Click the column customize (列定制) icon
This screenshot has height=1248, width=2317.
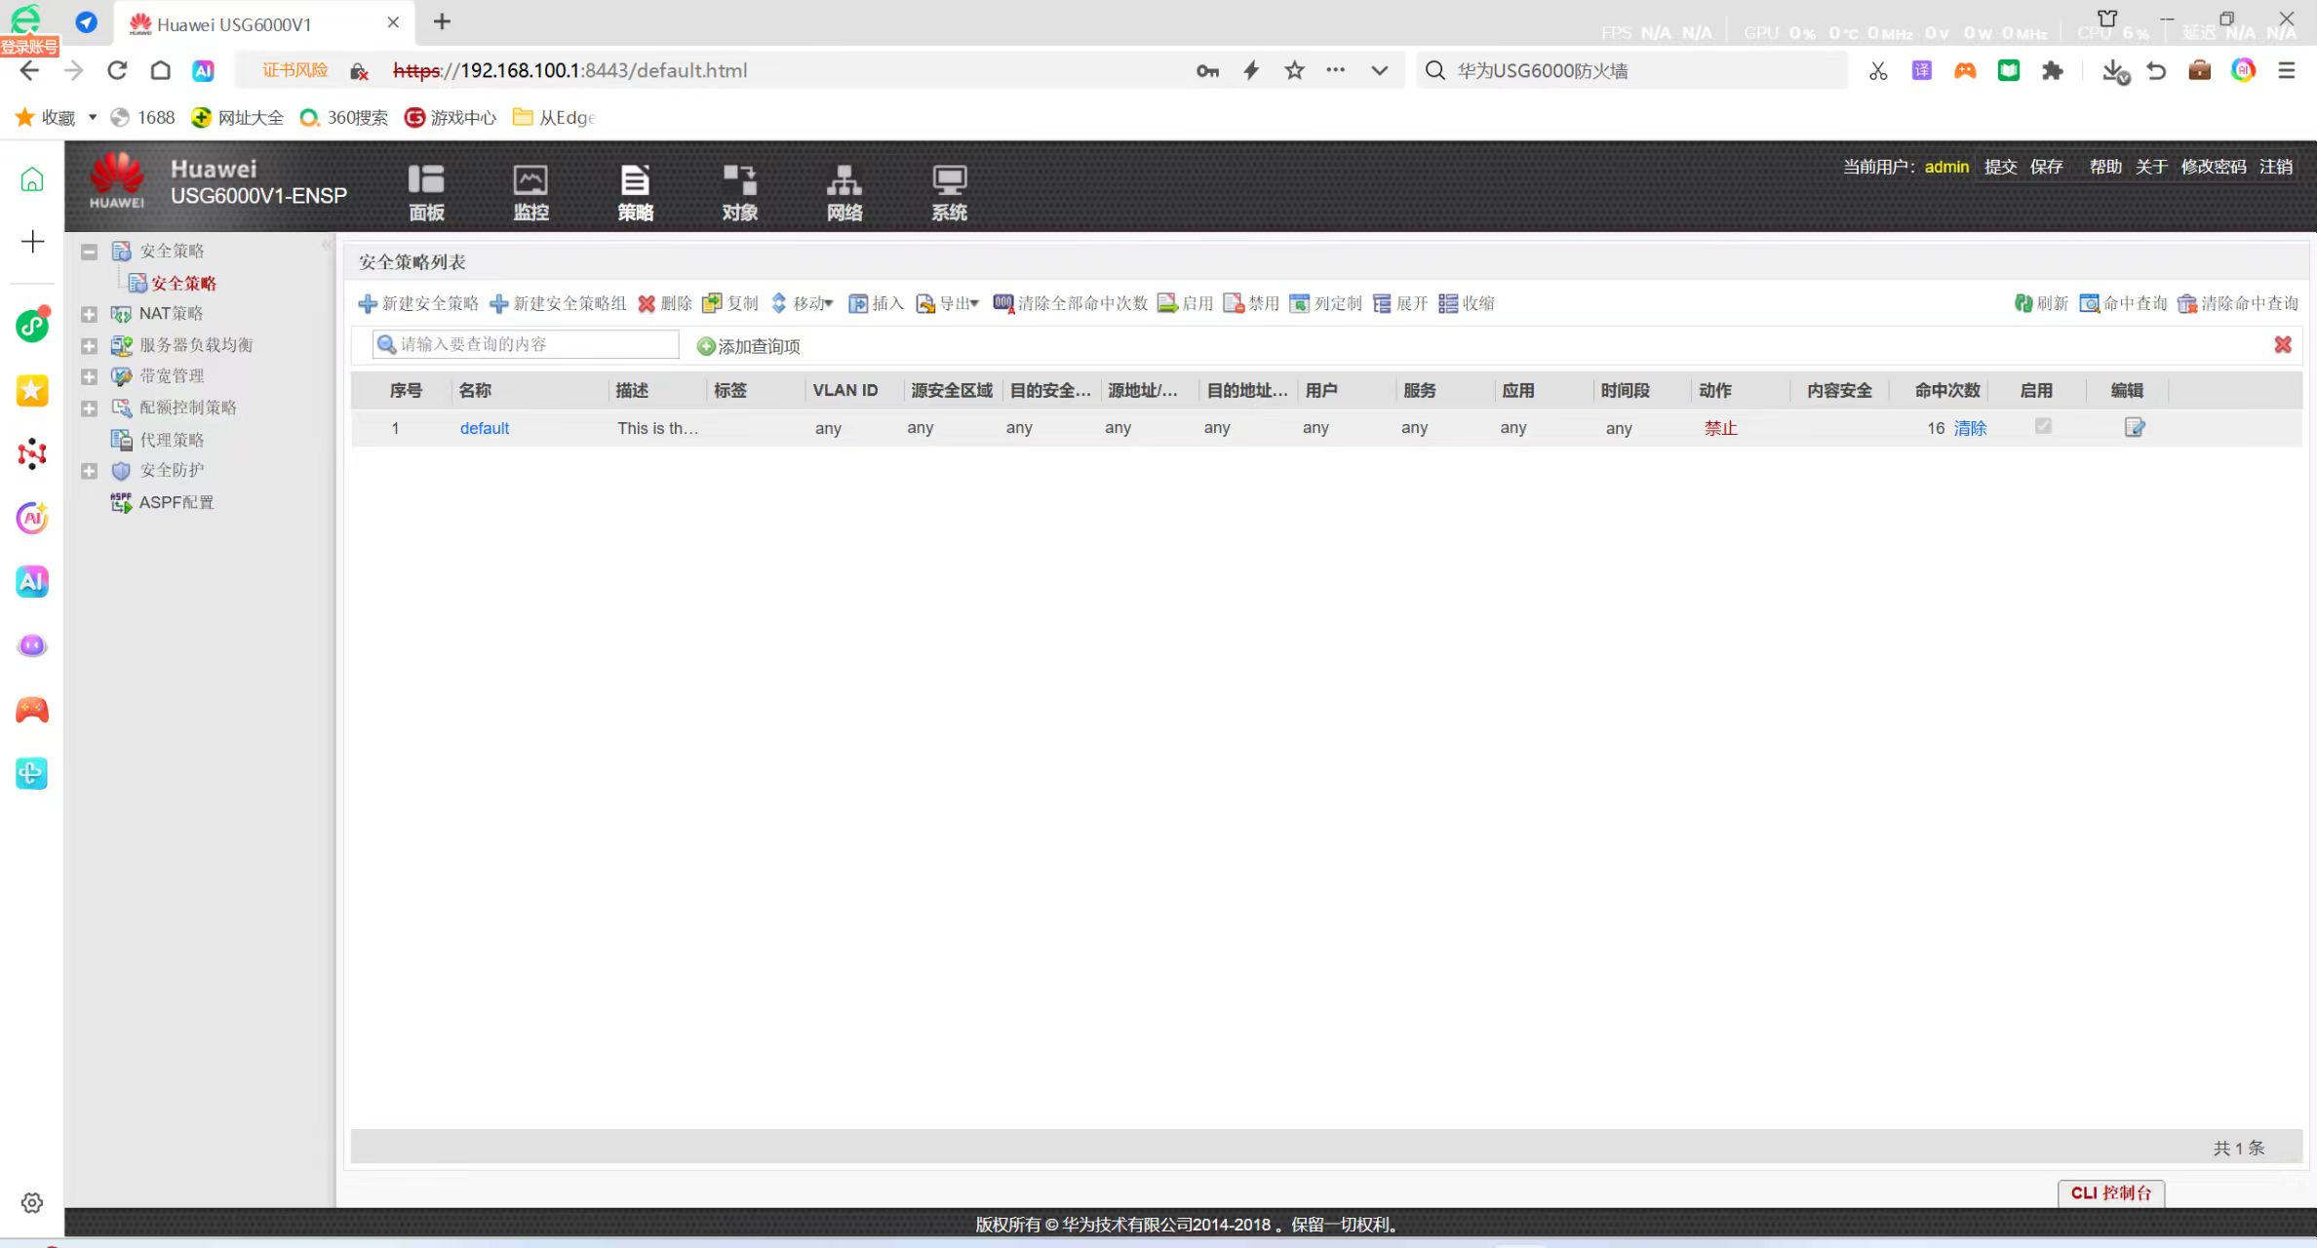(x=1299, y=303)
